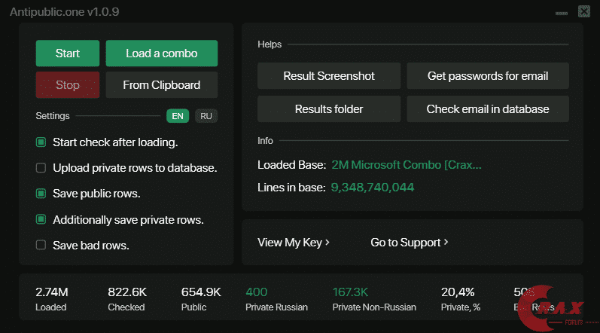This screenshot has width=600, height=333.
Task: Open the Results folder
Action: coord(329,109)
